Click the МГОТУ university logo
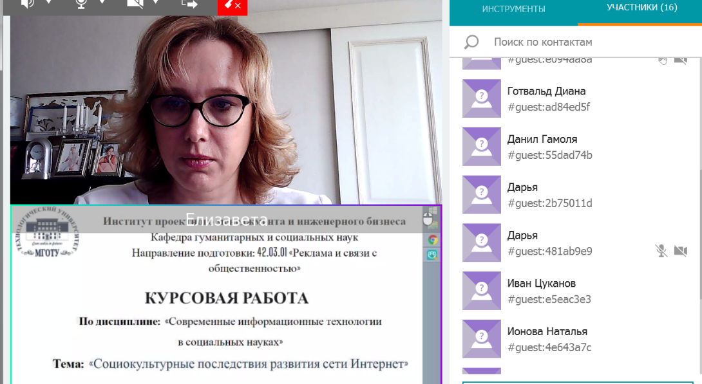The image size is (702, 384). point(47,231)
